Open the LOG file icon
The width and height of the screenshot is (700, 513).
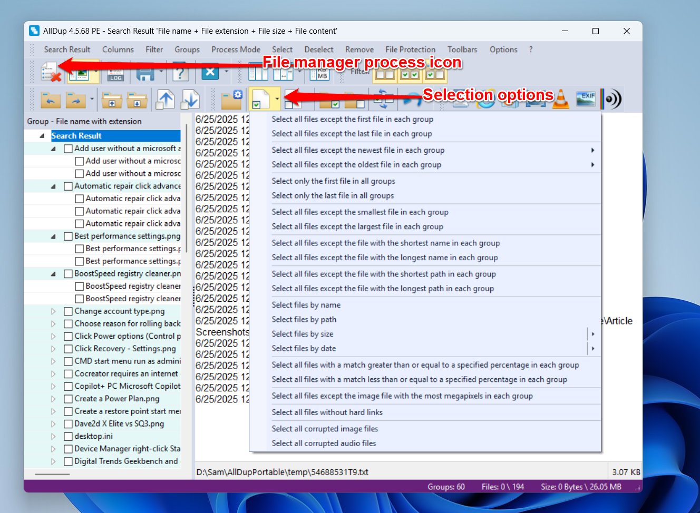[x=116, y=73]
